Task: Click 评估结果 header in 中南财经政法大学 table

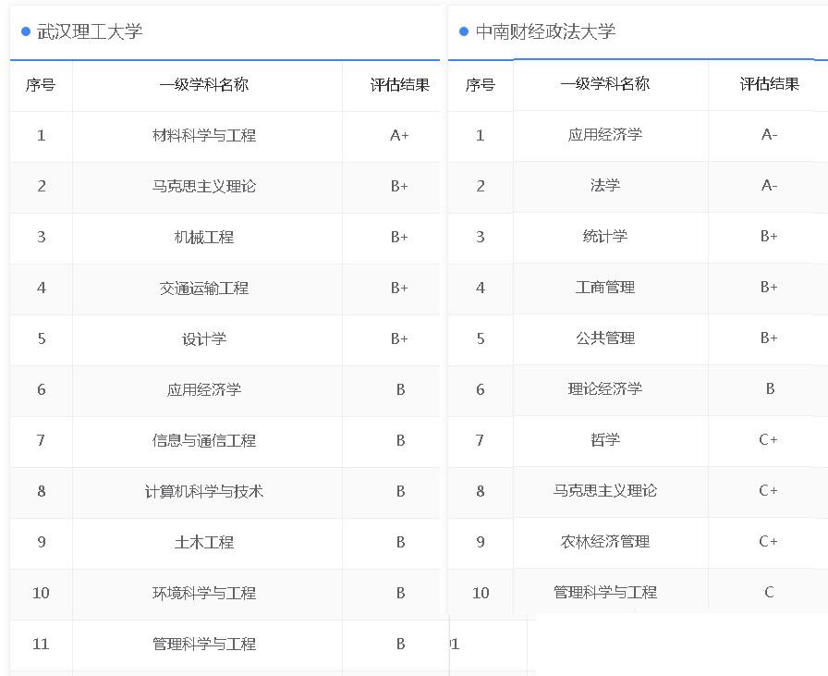Action: click(x=770, y=83)
